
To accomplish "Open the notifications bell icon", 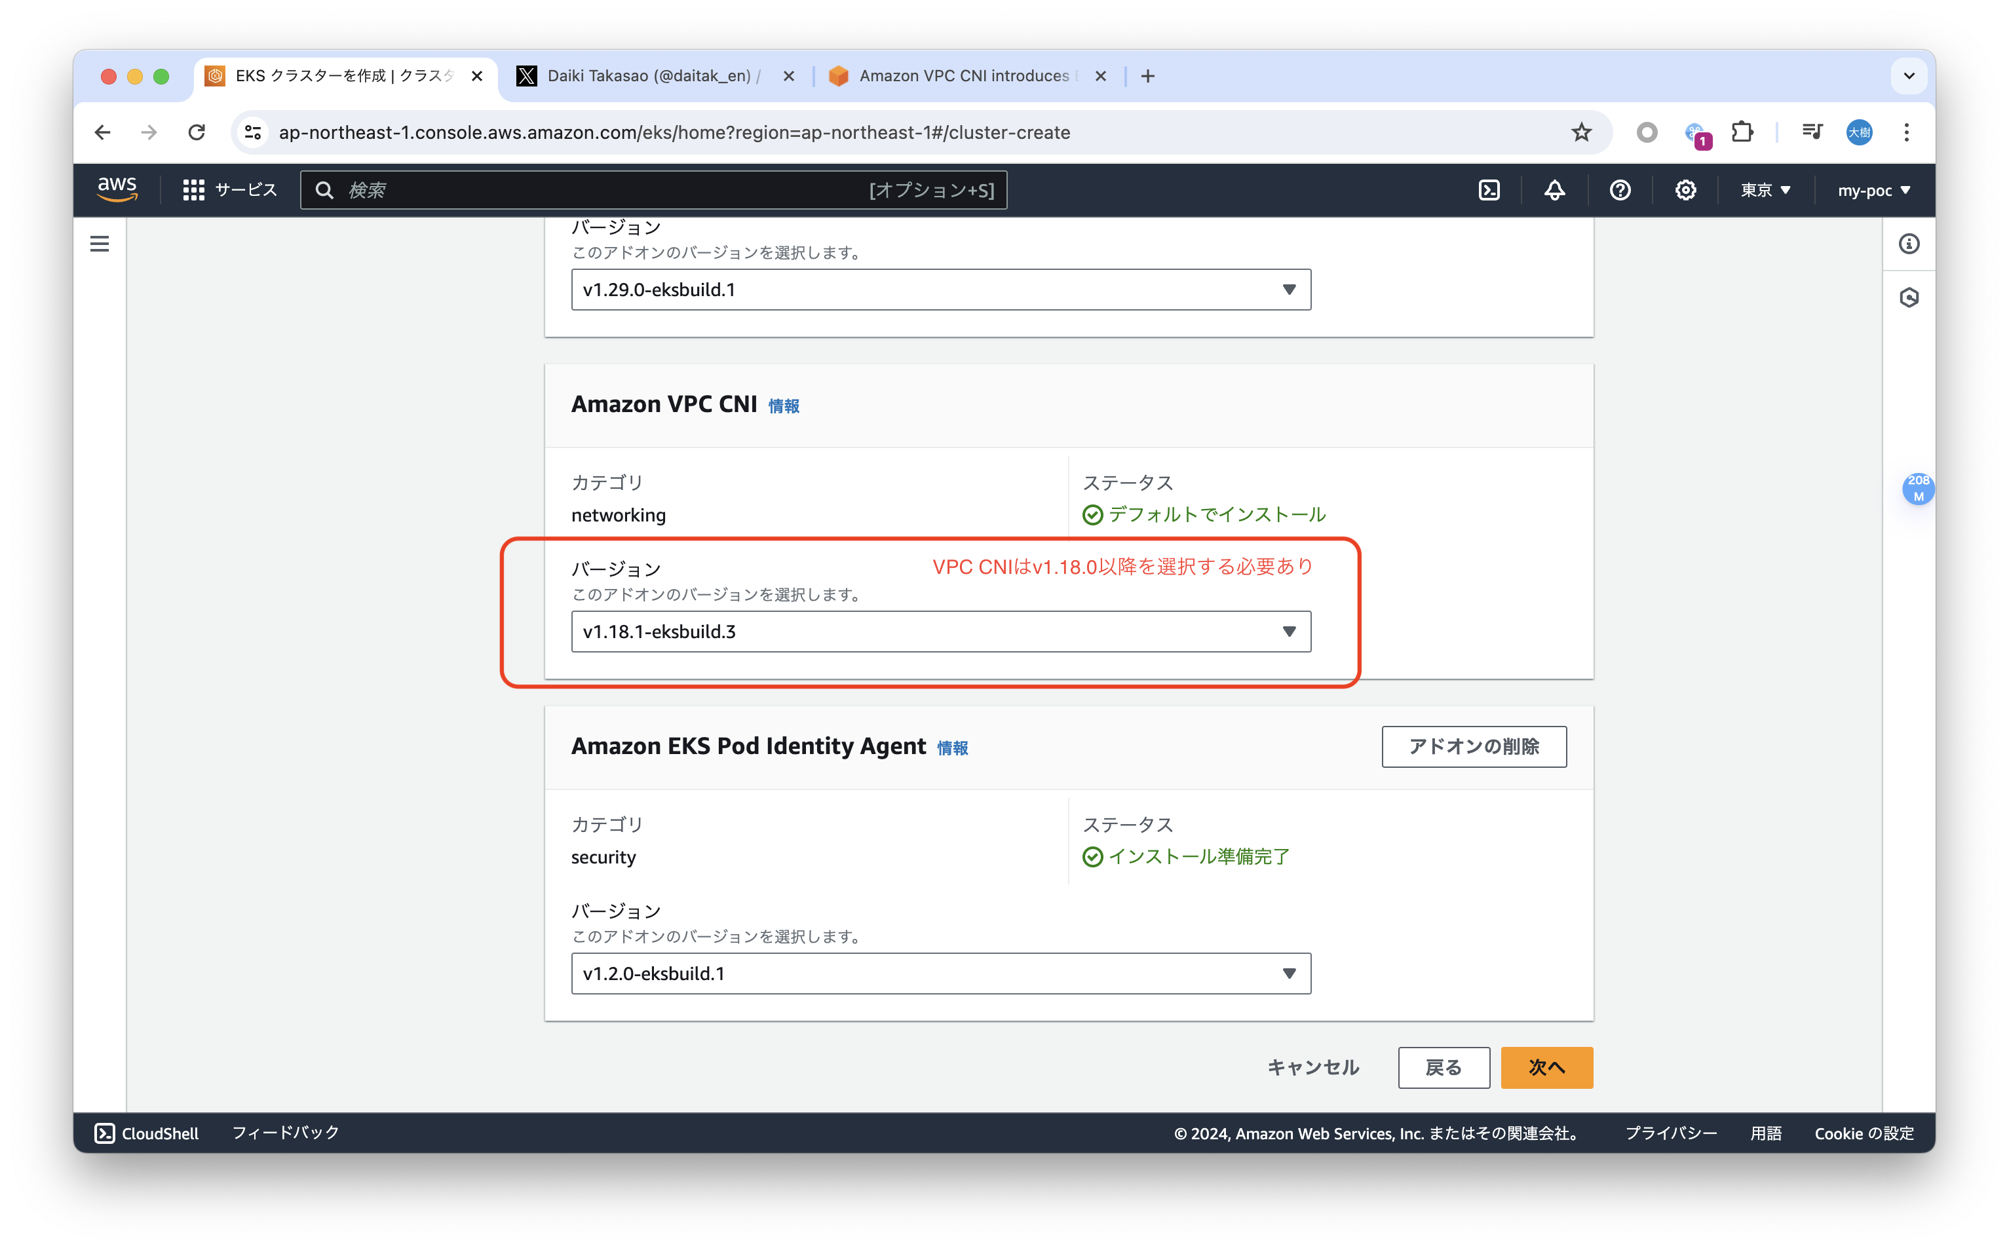I will click(1554, 189).
